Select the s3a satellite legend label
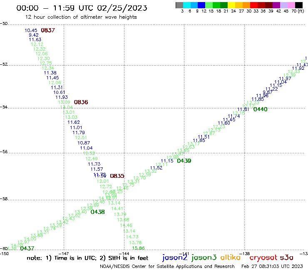 click(x=286, y=258)
